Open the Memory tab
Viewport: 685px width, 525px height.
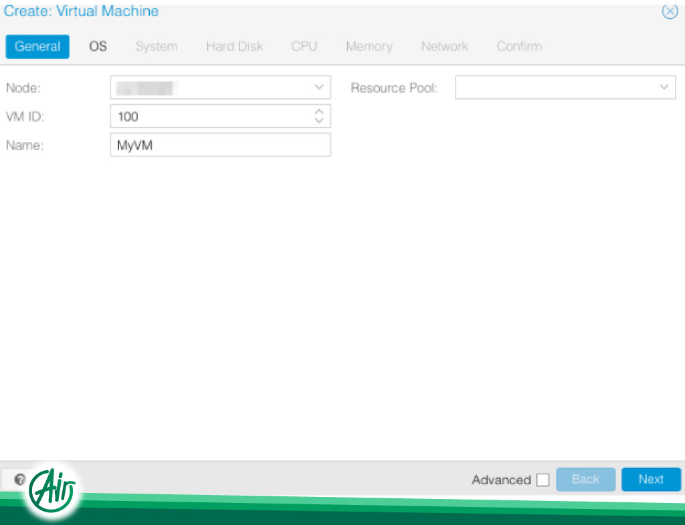(369, 46)
